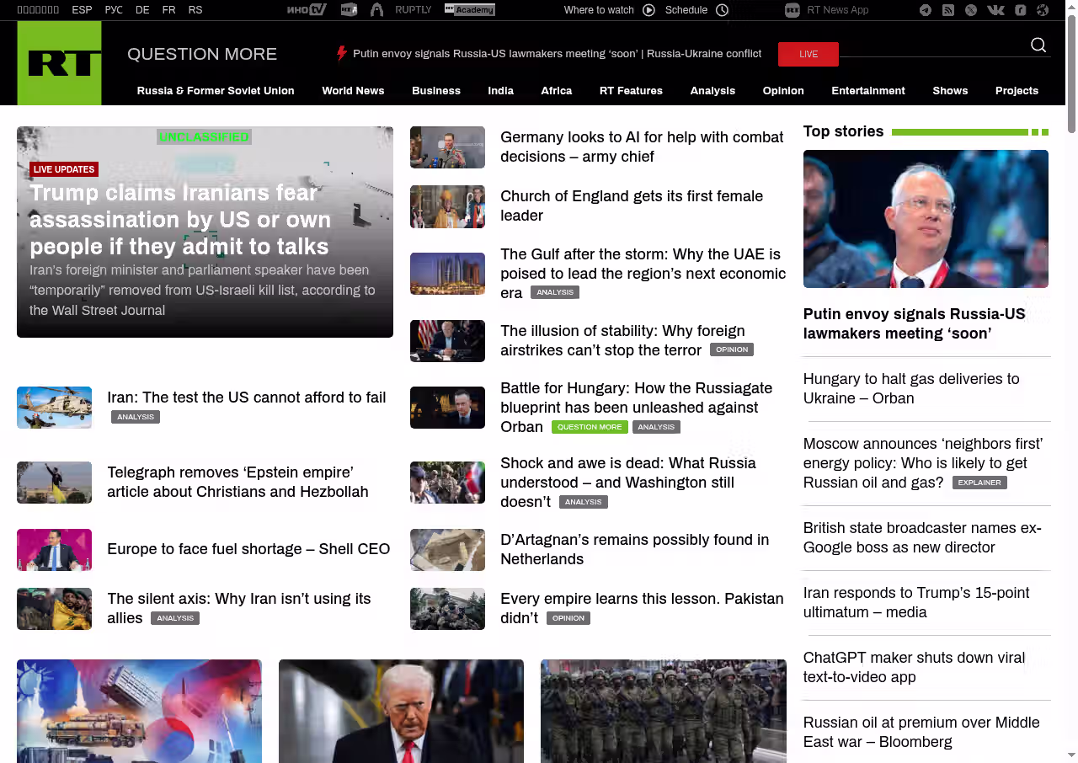The image size is (1078, 763).
Task: Open the RSS feed icon
Action: click(948, 10)
